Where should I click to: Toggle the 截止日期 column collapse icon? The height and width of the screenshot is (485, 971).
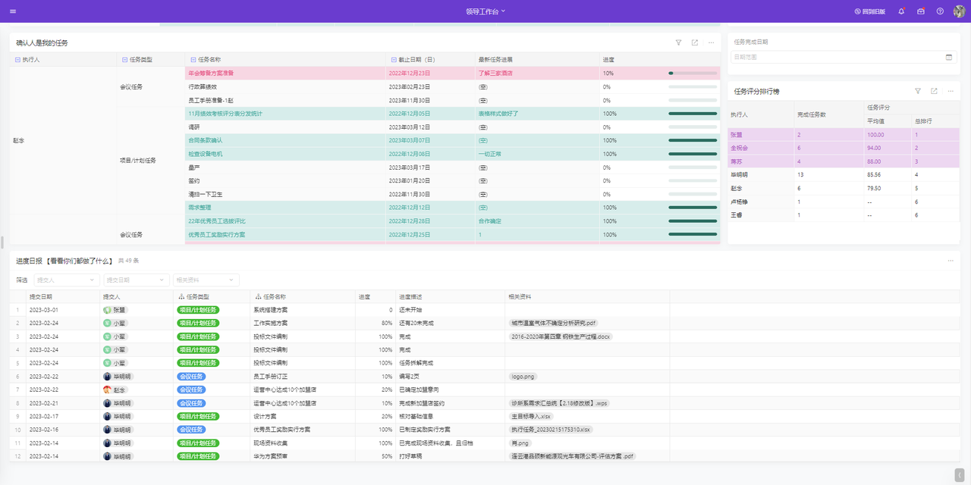point(393,59)
